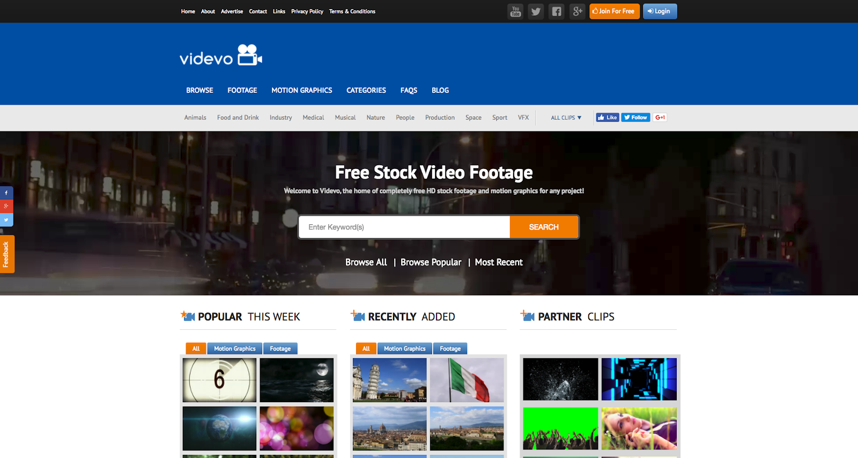858x458 pixels.
Task: Open the water splash on black thumbnail
Action: (560, 379)
